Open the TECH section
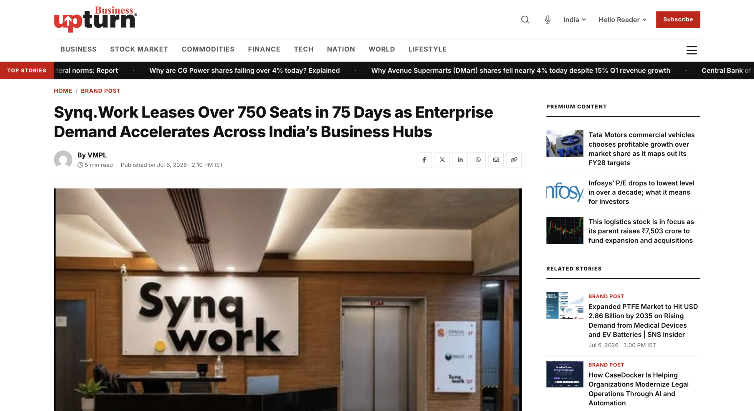 coord(303,49)
